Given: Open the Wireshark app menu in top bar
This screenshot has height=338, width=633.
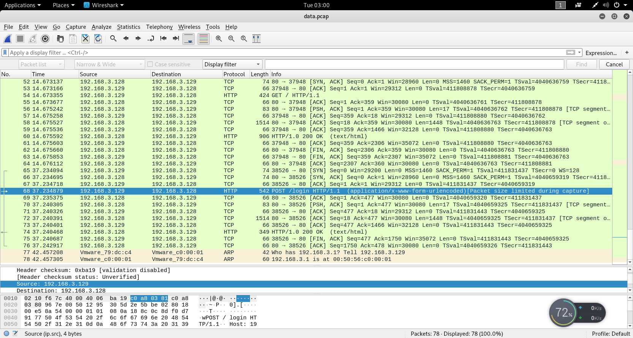Looking at the screenshot, I should pyautogui.click(x=104, y=5).
